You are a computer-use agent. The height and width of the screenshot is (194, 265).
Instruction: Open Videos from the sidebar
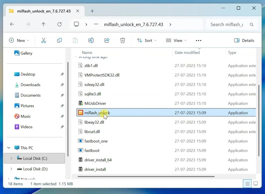(26, 127)
